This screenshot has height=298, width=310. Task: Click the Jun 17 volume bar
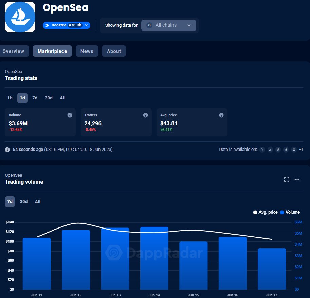point(272,269)
